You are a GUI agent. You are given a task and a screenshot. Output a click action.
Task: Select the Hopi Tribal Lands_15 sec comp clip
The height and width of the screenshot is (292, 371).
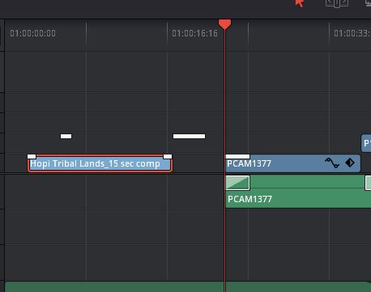[x=100, y=163]
